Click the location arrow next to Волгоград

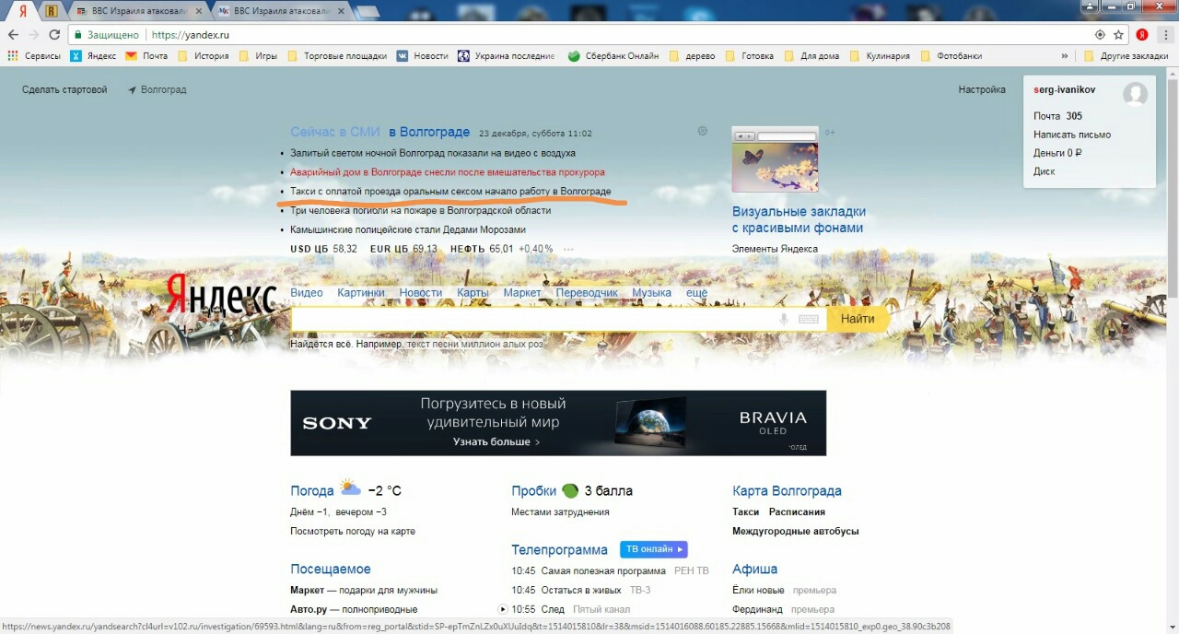point(132,90)
